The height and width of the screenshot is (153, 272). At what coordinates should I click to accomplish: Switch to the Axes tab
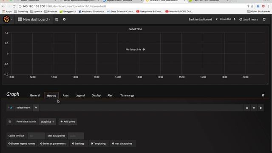point(65,95)
